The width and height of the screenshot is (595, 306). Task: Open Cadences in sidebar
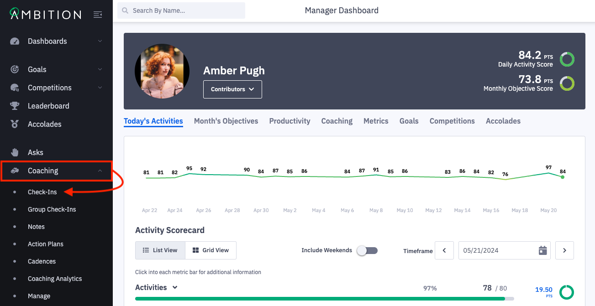(42, 261)
